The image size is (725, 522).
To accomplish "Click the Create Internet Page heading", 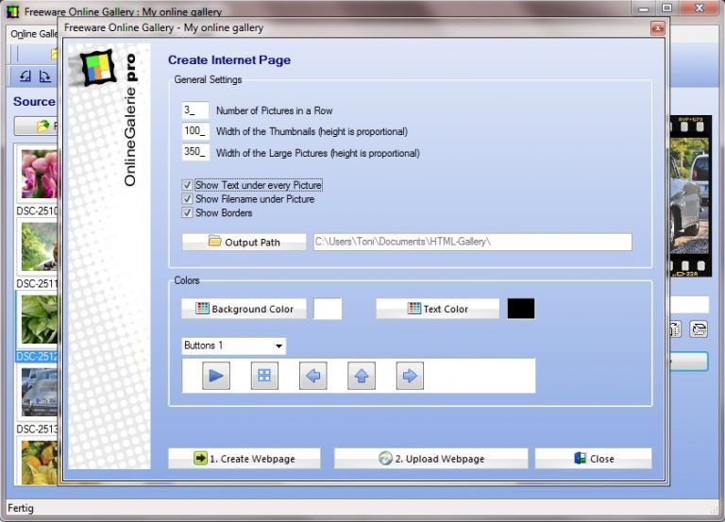I will [x=229, y=60].
